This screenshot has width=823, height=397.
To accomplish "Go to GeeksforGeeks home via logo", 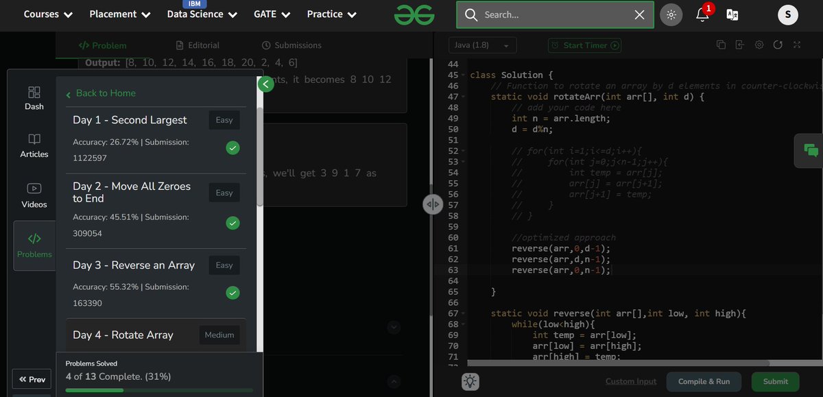I will click(414, 14).
